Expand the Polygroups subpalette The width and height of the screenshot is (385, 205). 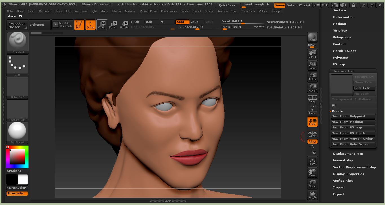(x=342, y=37)
